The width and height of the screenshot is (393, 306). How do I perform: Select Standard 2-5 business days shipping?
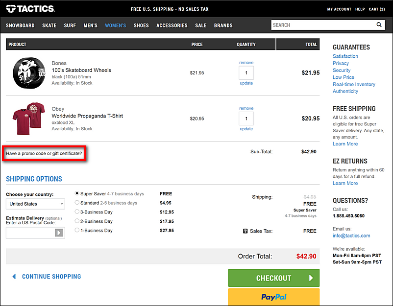click(77, 203)
